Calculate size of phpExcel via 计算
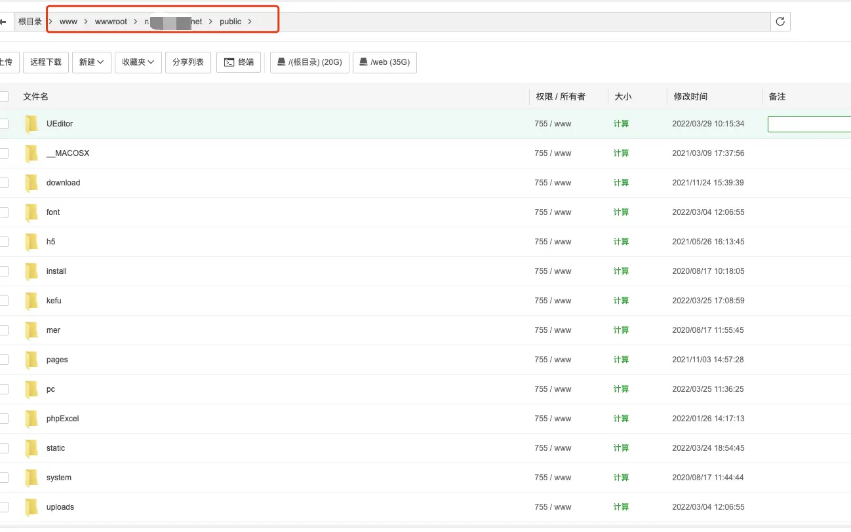 coord(621,419)
